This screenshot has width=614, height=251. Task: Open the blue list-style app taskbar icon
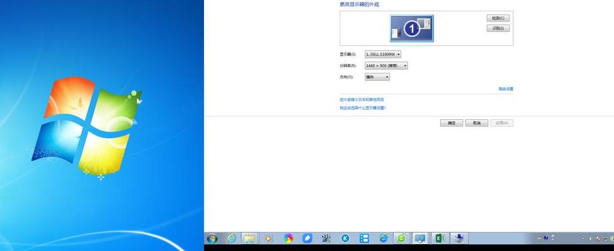pyautogui.click(x=364, y=238)
